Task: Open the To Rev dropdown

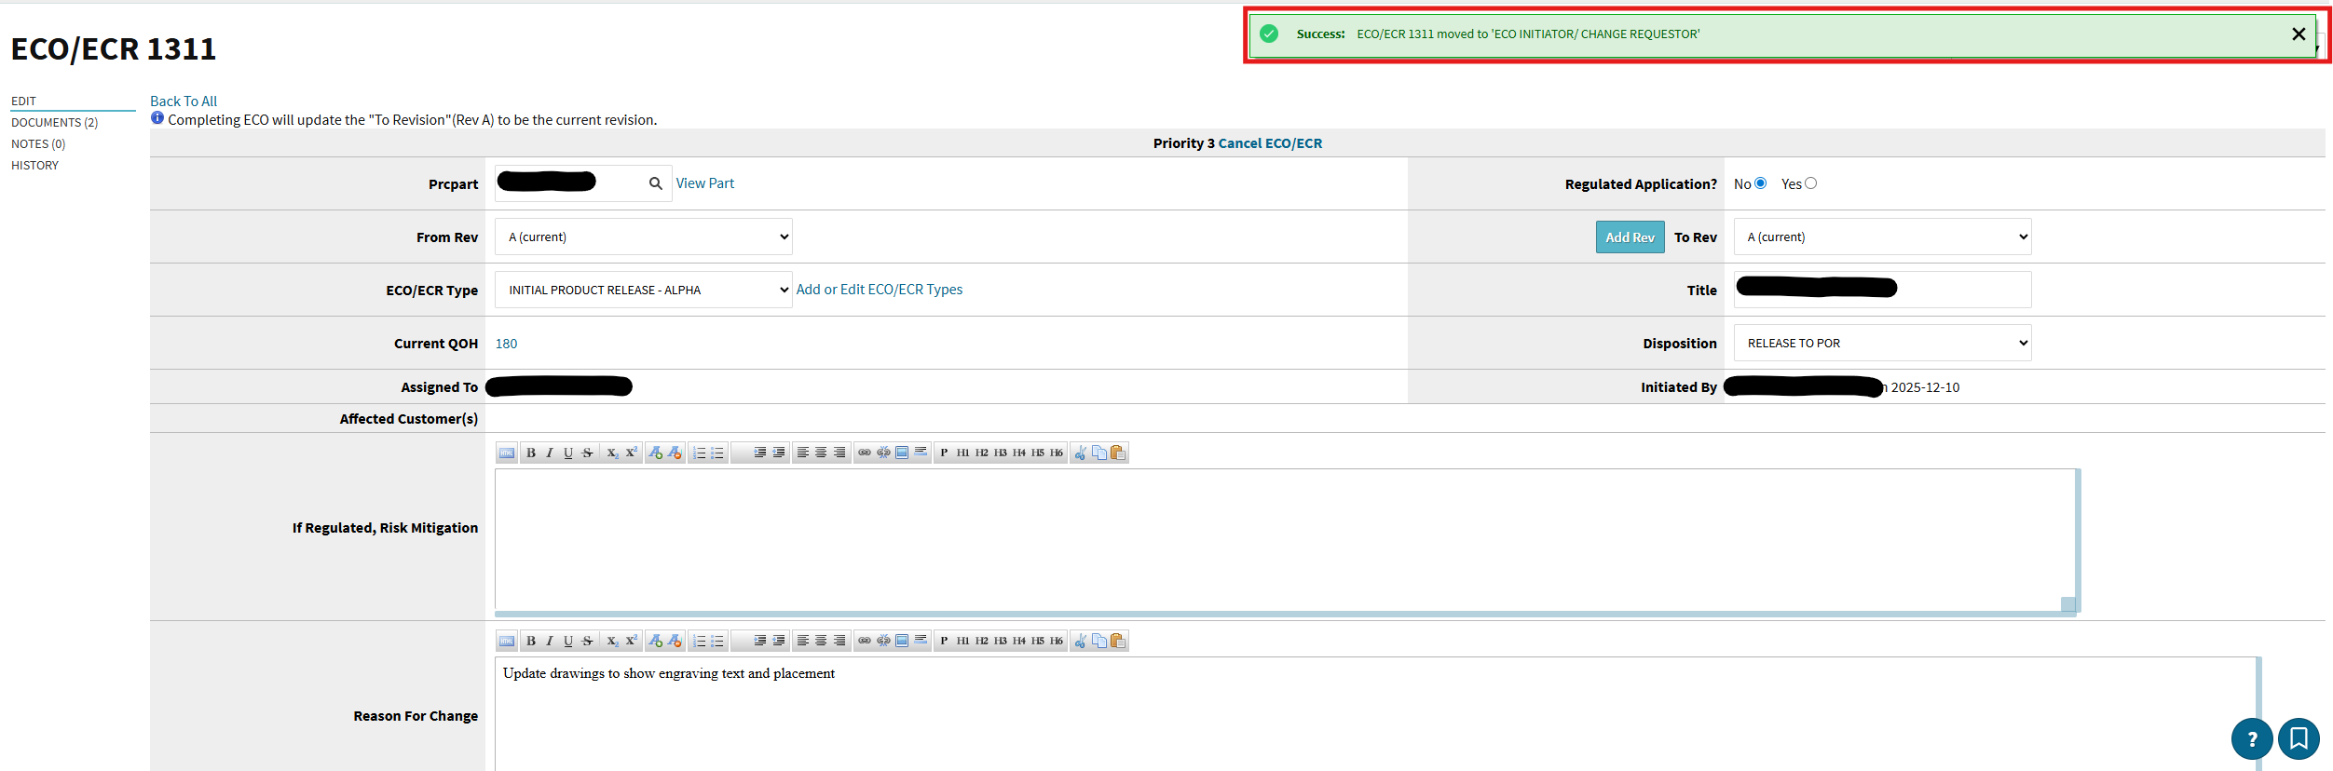Action: (1881, 237)
